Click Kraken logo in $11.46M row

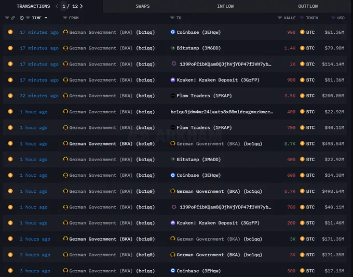click(x=173, y=222)
